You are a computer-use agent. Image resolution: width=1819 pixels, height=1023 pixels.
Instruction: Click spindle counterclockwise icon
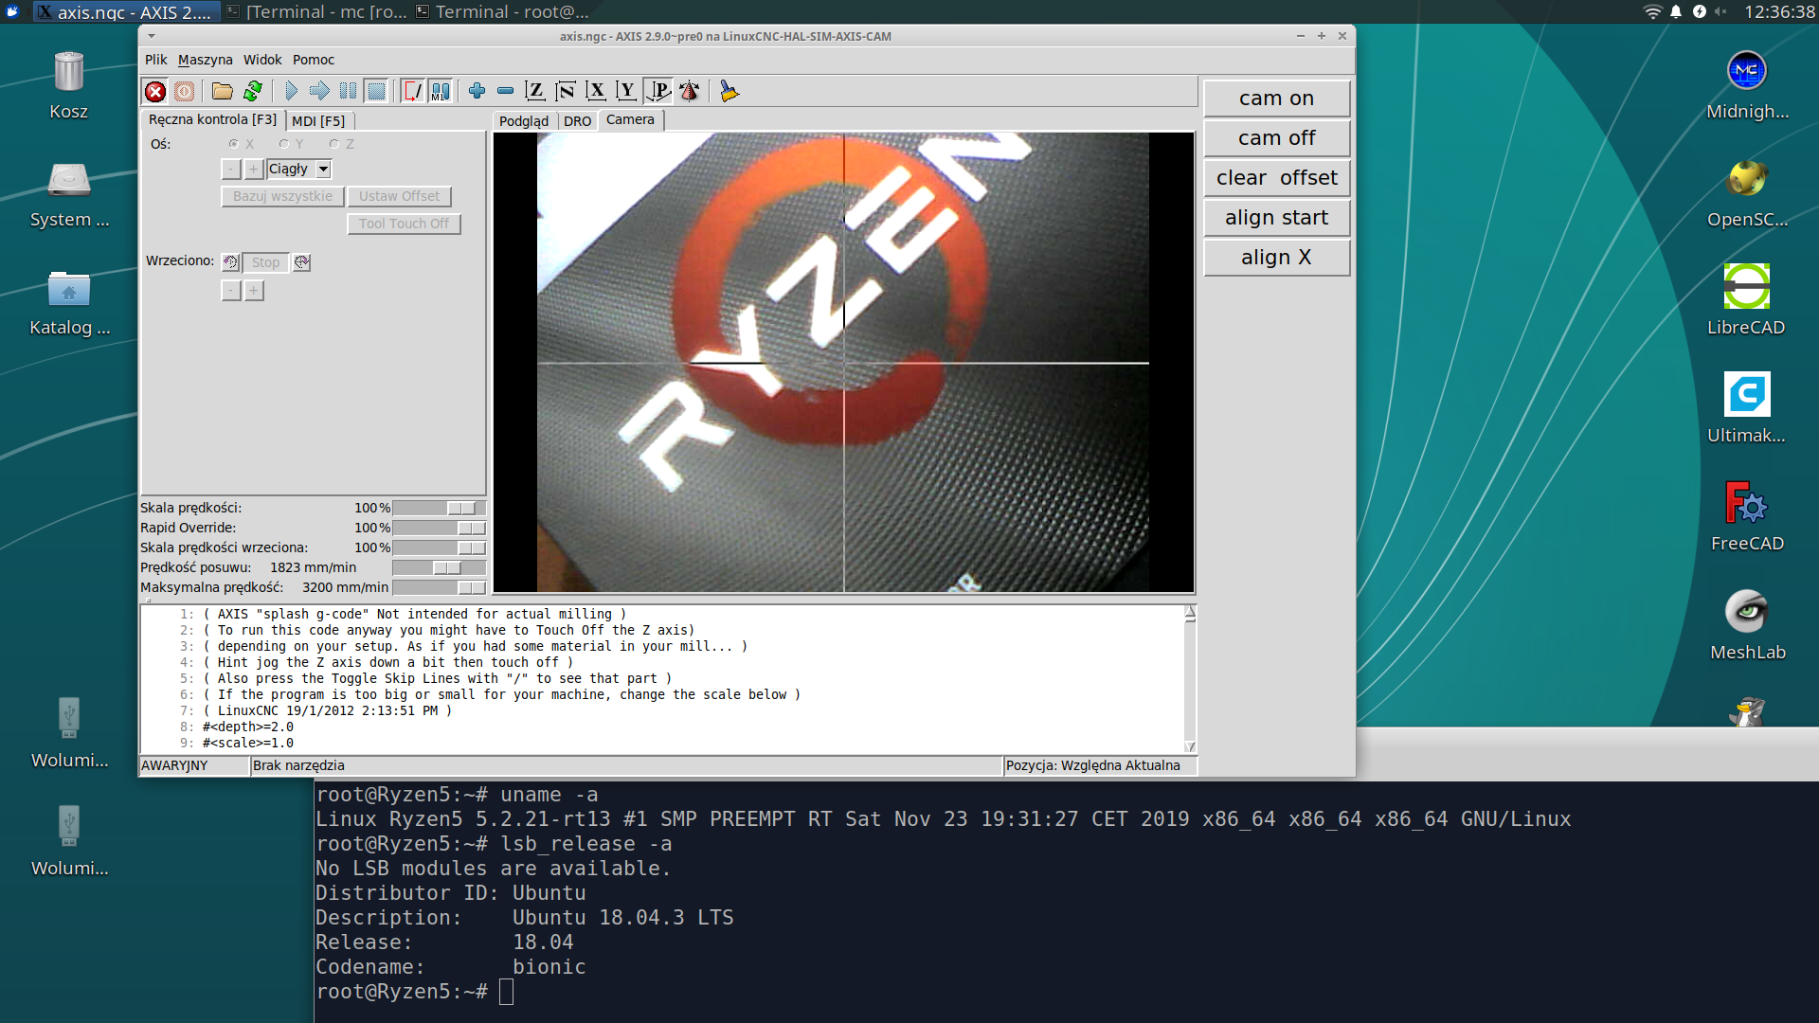(230, 262)
